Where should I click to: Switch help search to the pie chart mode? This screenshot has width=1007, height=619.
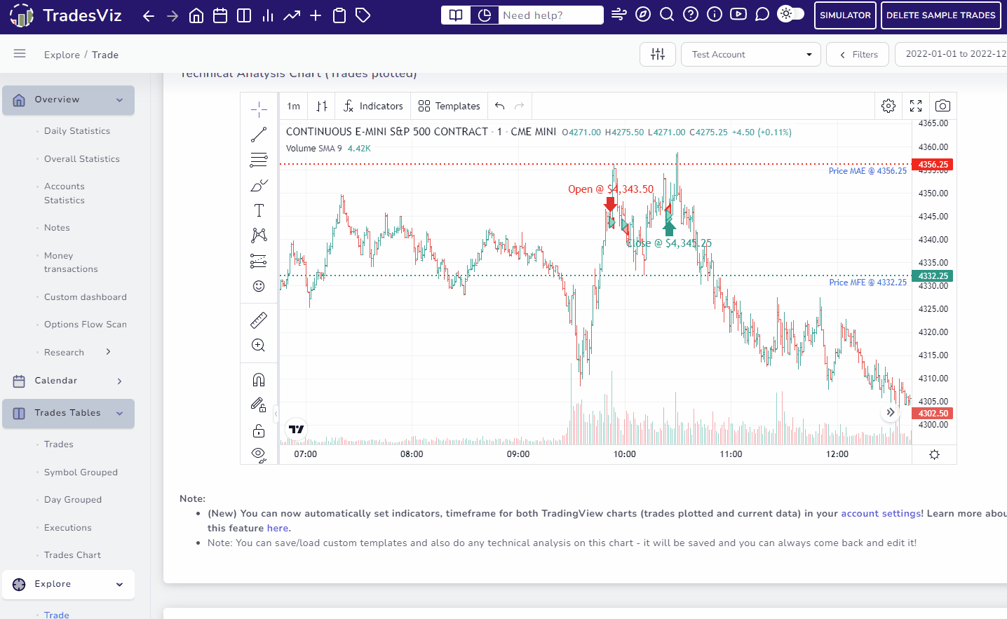pyautogui.click(x=484, y=15)
